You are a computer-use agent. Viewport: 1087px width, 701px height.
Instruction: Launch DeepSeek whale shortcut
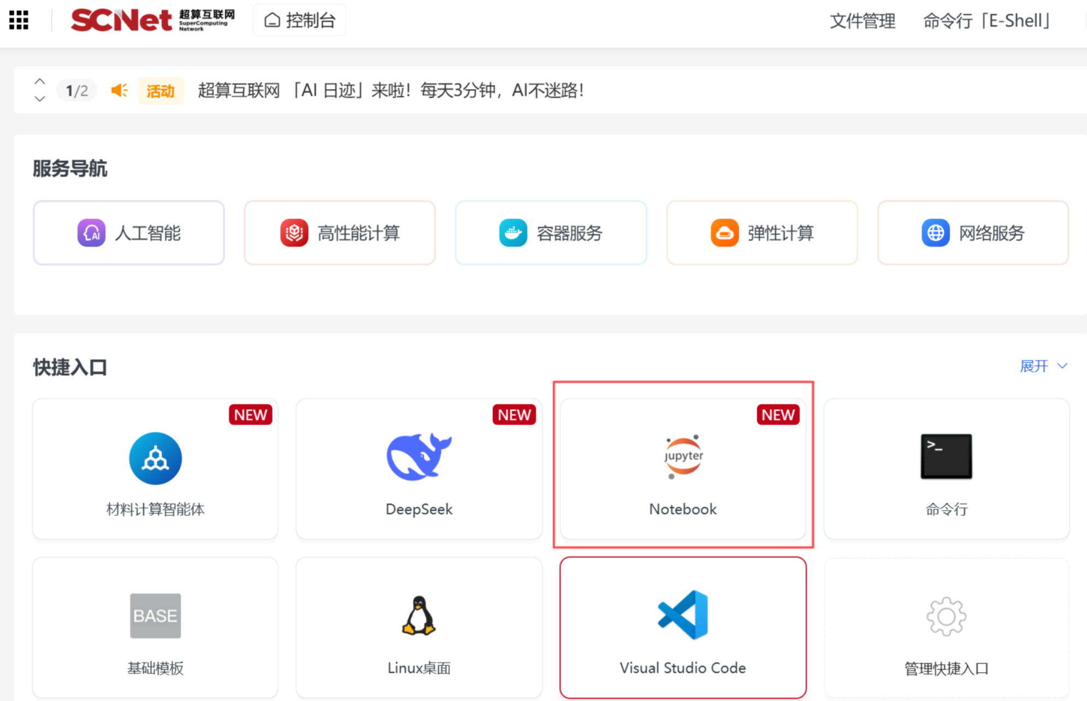pyautogui.click(x=419, y=457)
